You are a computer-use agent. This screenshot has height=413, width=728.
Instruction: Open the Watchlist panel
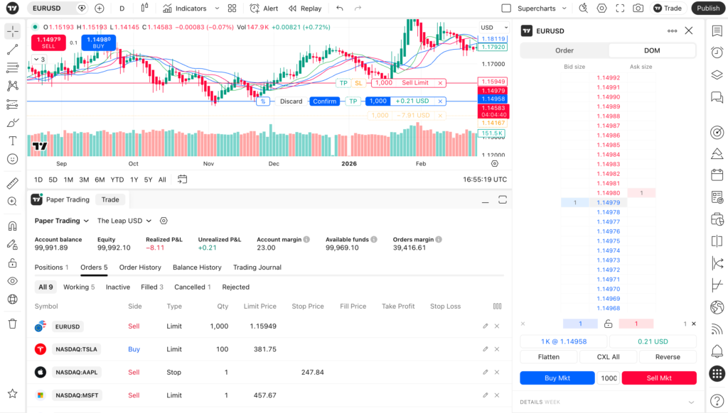tap(717, 31)
